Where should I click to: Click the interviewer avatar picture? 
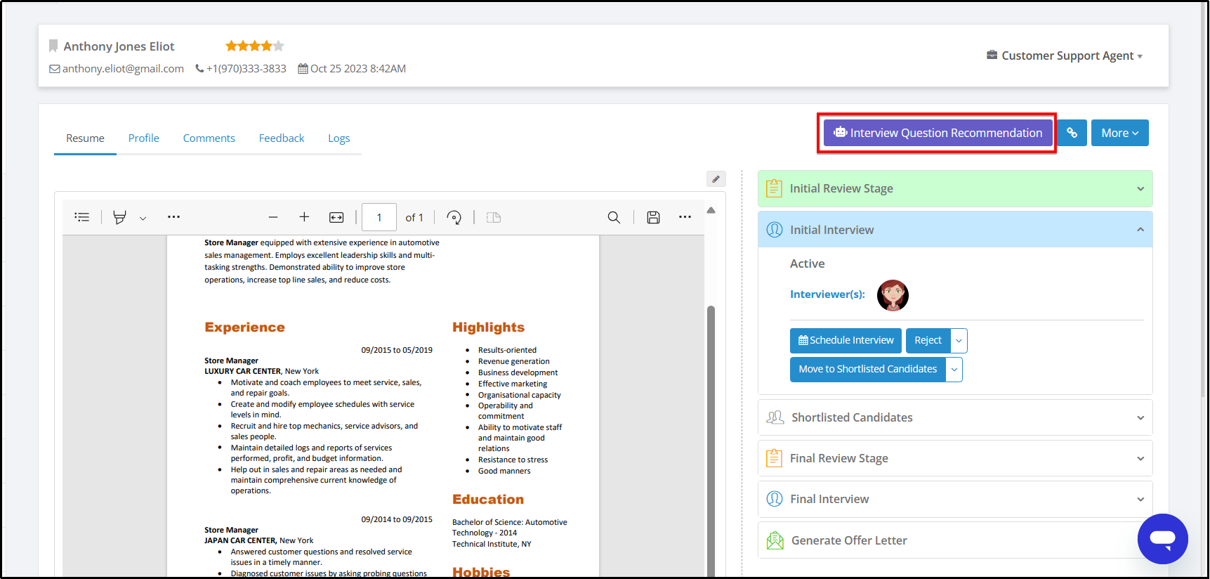(893, 295)
